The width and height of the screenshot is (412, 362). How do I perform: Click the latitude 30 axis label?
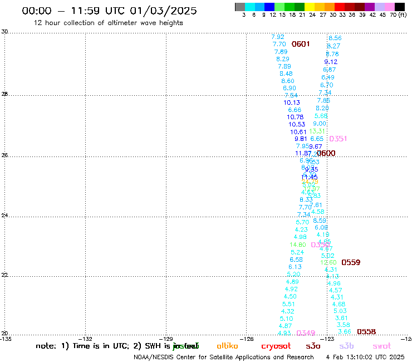(4, 32)
